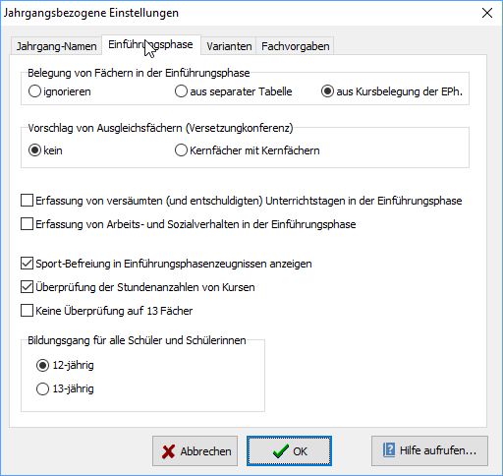503x476 pixels.
Task: Go to the Fachvorgaben tab
Action: pos(295,46)
